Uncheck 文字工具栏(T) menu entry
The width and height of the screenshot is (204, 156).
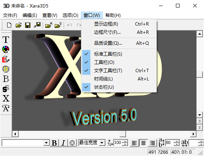click(119, 71)
